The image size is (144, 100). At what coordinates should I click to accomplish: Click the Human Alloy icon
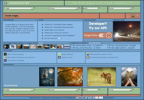[x=59, y=57]
